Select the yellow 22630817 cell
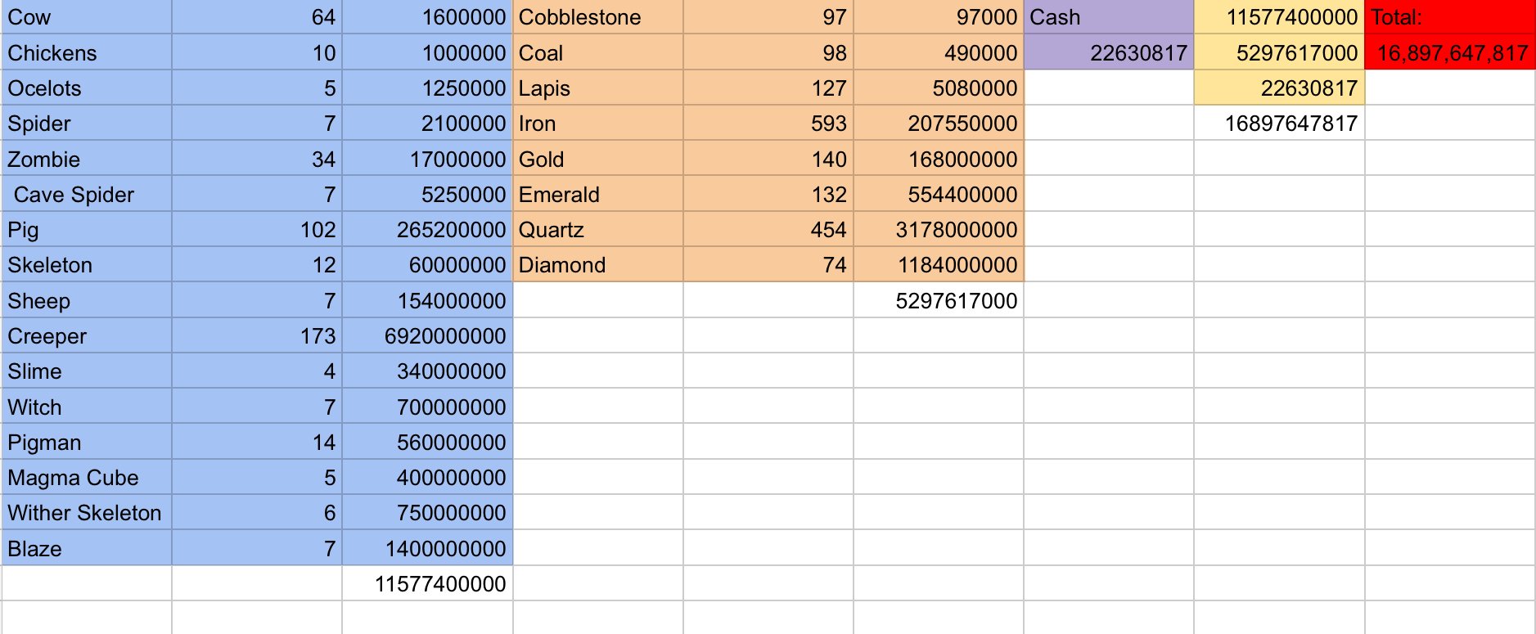 pyautogui.click(x=1279, y=88)
